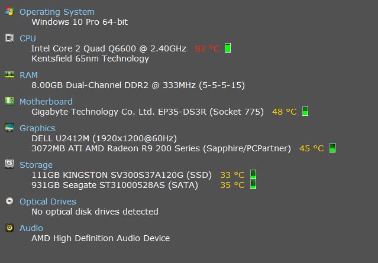This screenshot has height=263, width=378.
Task: Click the Motherboard circuit board icon
Action: pyautogui.click(x=9, y=101)
